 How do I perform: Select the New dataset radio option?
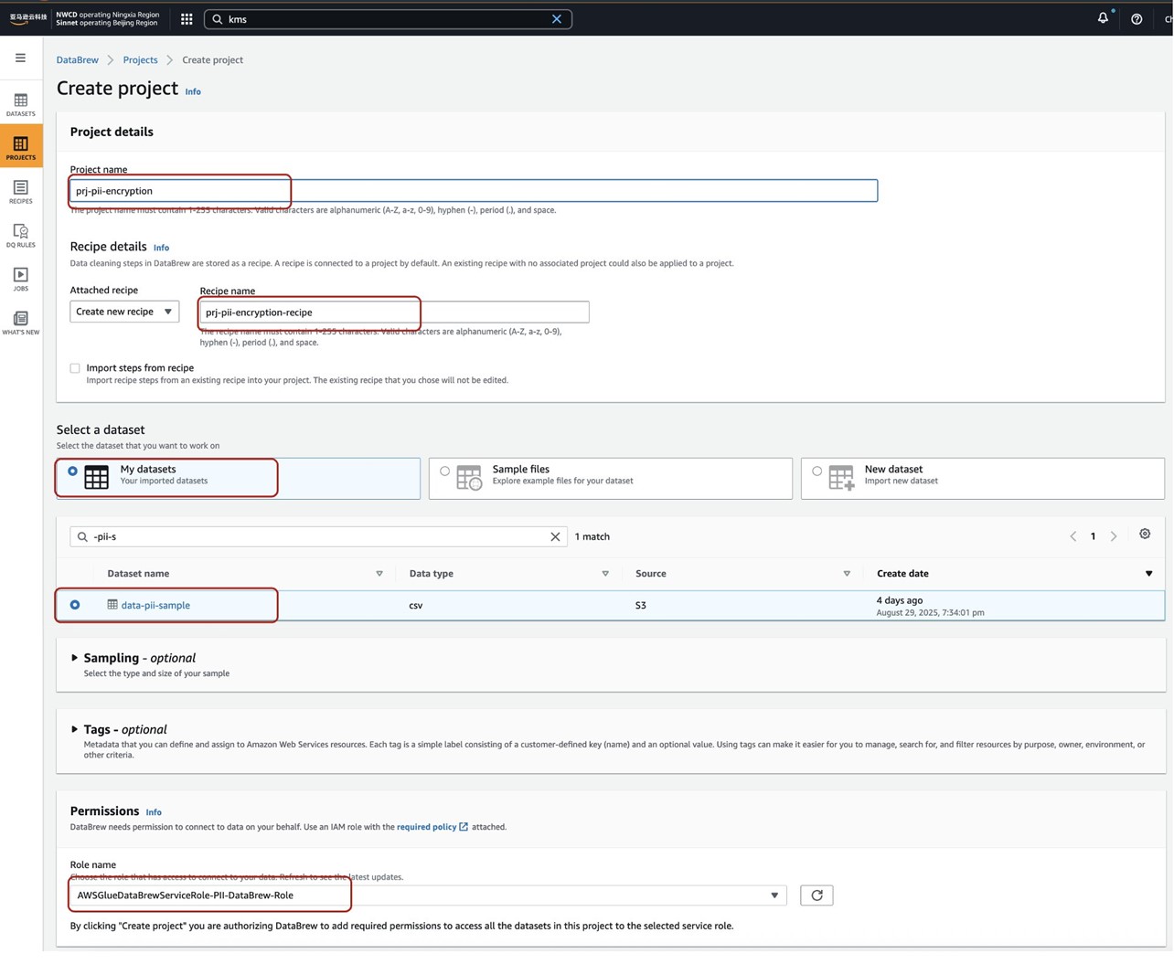pyautogui.click(x=816, y=471)
